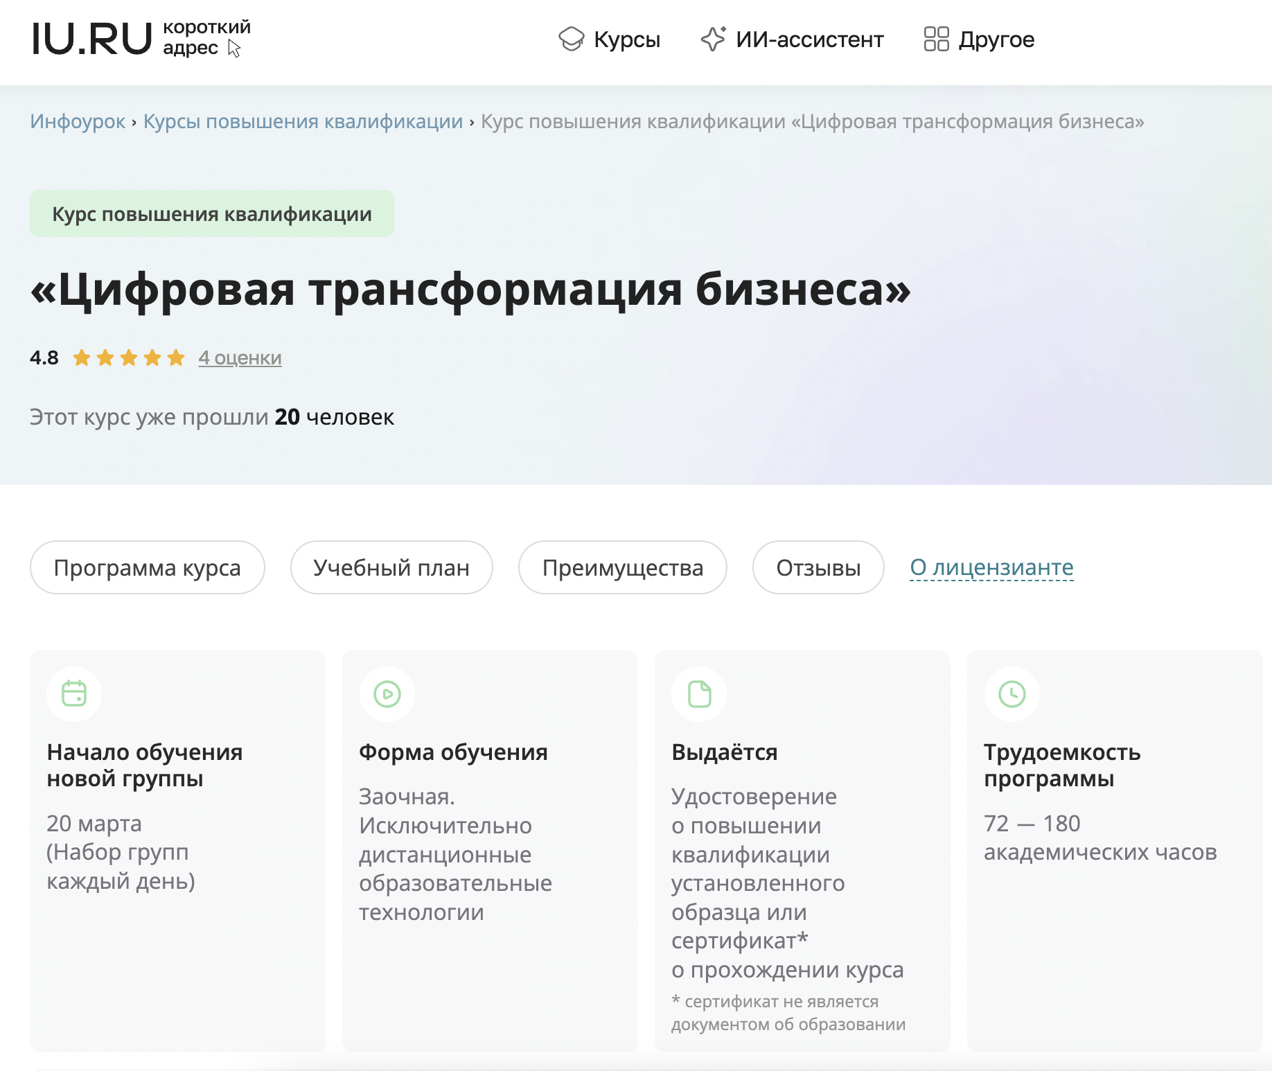Open the О лицензианте link
1272x1071 pixels.
(991, 567)
